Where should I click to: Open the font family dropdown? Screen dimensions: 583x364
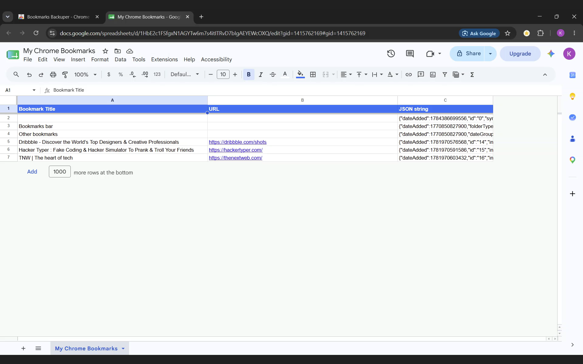185,74
